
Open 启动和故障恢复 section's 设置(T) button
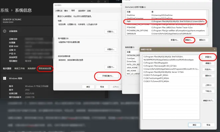111,67
